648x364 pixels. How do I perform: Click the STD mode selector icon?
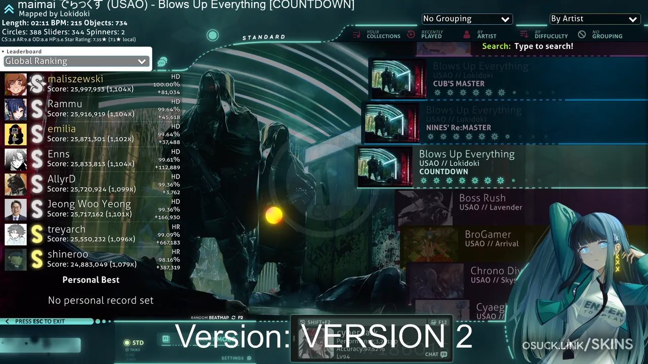click(x=127, y=343)
